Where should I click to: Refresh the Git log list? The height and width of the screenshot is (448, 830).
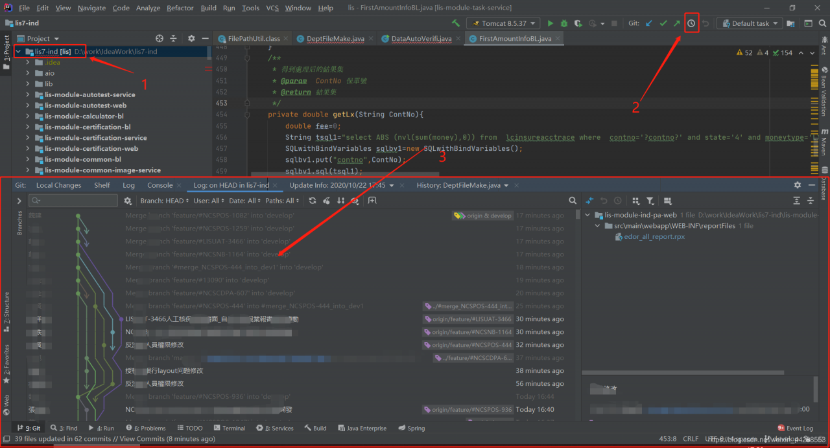313,201
